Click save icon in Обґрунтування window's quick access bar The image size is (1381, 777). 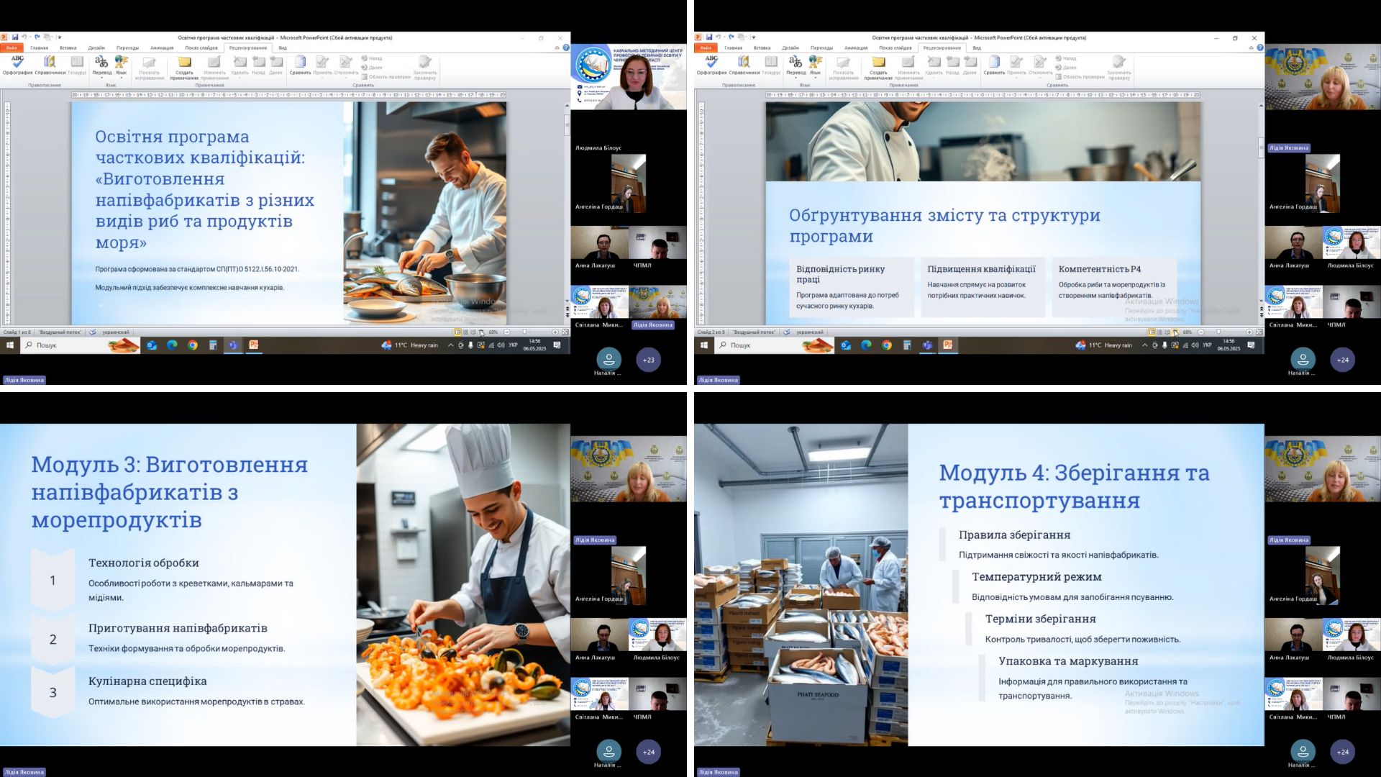pos(709,37)
